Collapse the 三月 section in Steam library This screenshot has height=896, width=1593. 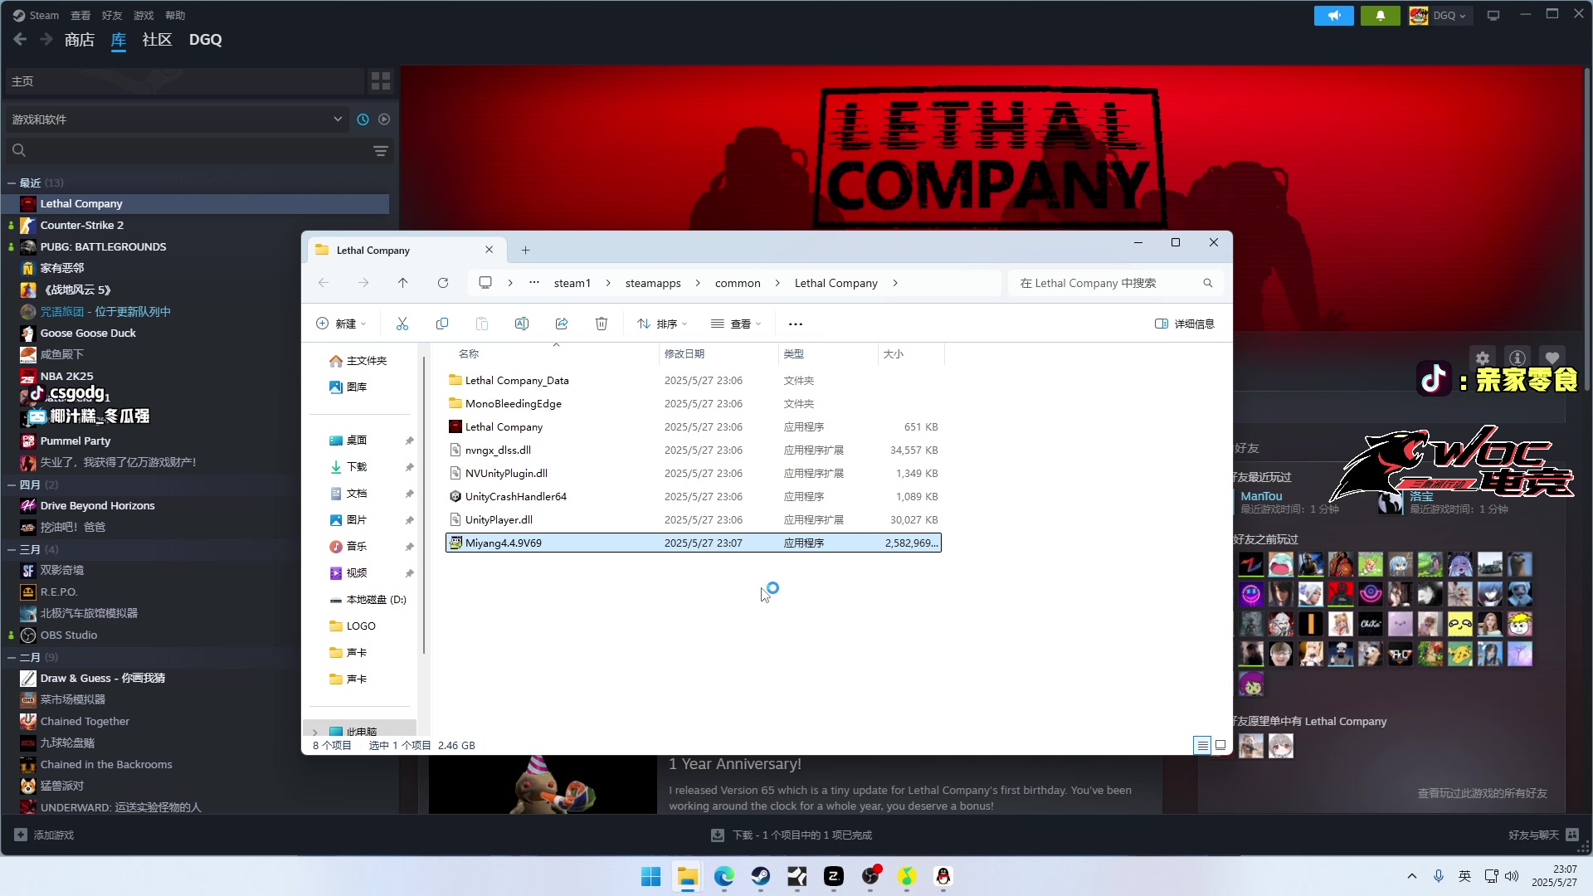point(12,549)
